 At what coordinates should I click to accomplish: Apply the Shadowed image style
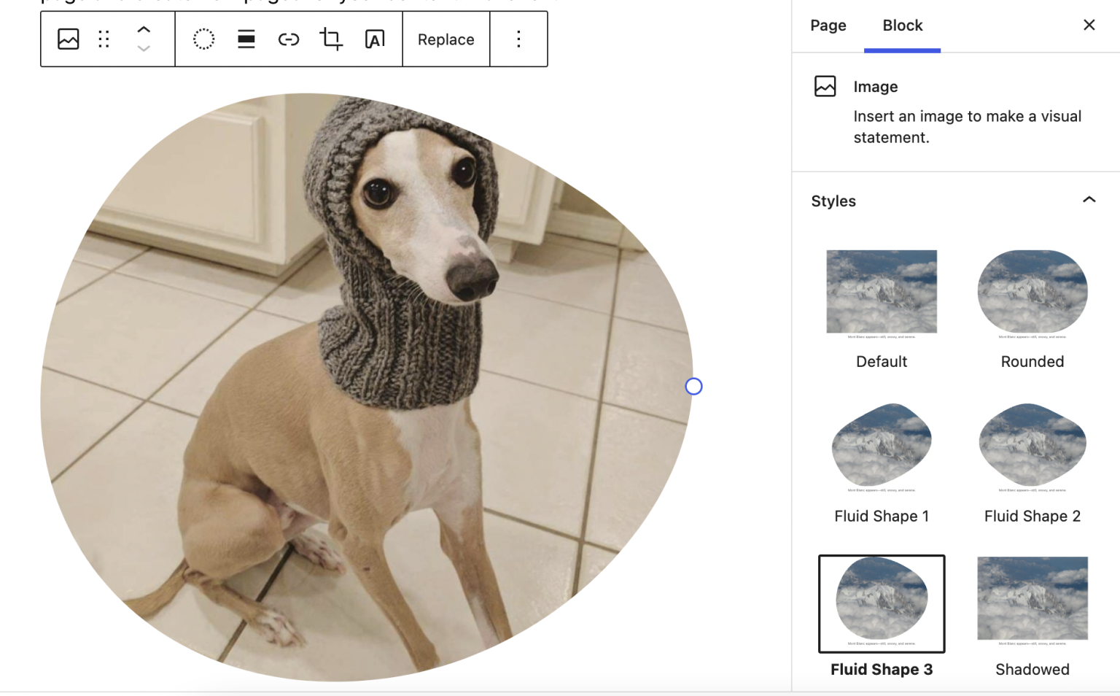tap(1032, 598)
